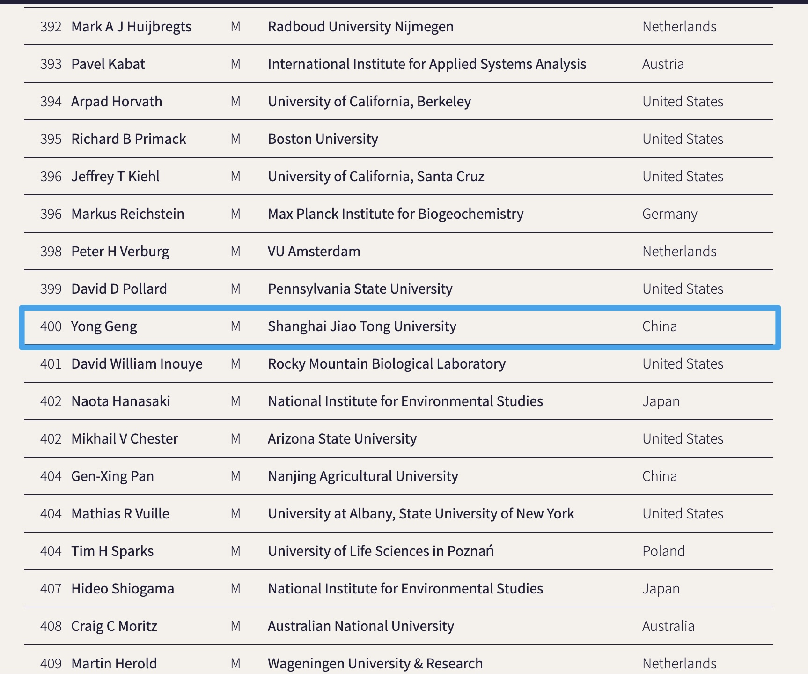Select the Germany country cell
The width and height of the screenshot is (808, 674).
[669, 214]
